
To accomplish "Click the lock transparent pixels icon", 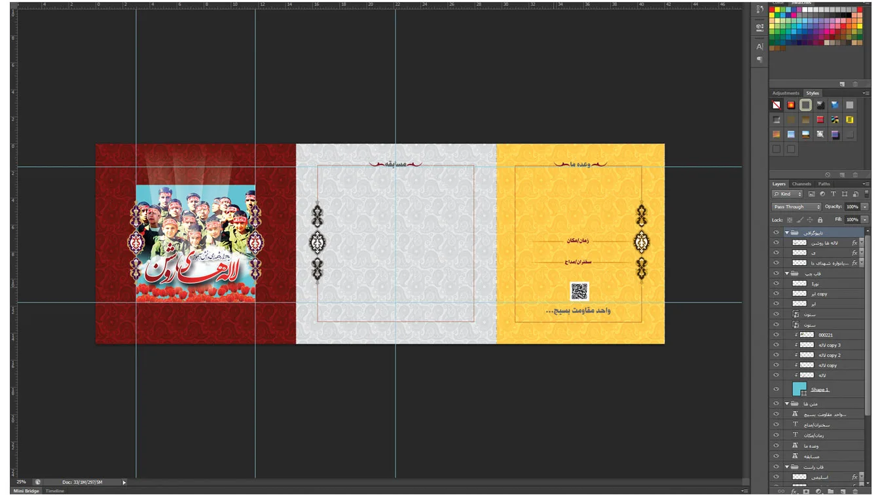I will tap(790, 220).
